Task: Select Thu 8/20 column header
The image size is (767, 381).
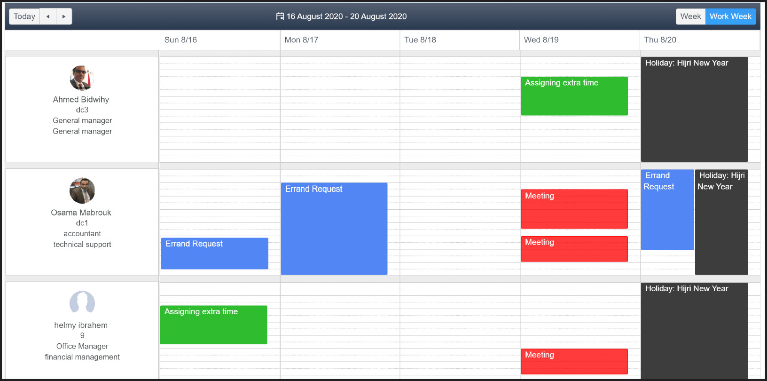Action: (x=700, y=40)
